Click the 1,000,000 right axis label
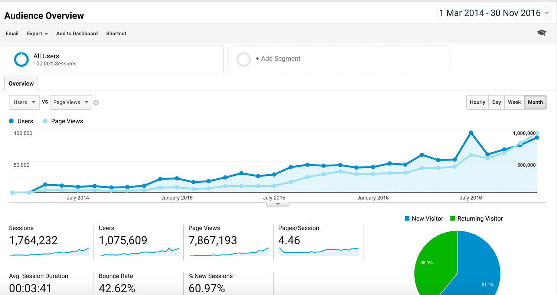 click(524, 133)
